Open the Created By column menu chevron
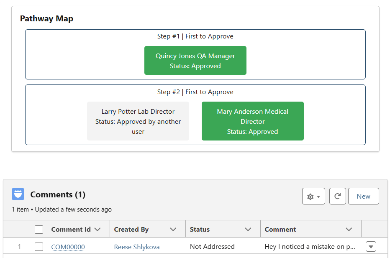 click(173, 230)
